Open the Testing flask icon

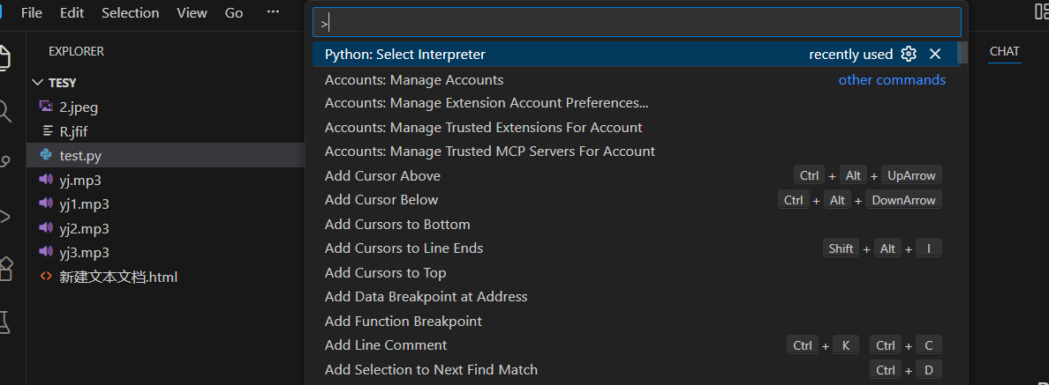click(x=4, y=322)
